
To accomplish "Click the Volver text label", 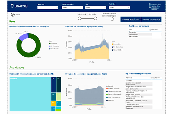I will (18, 15).
